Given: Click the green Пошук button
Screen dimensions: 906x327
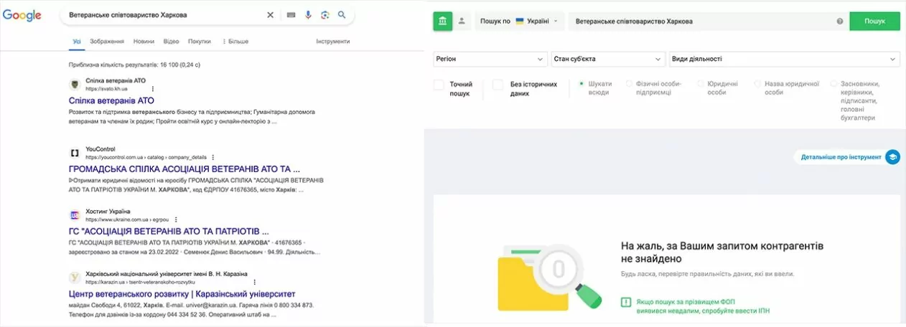Looking at the screenshot, I should coord(874,22).
